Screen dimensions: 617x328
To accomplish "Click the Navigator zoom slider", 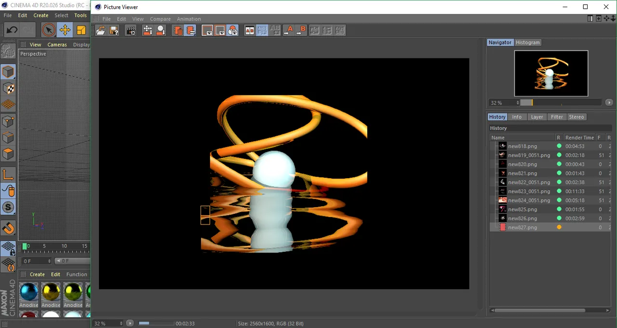I will point(562,103).
